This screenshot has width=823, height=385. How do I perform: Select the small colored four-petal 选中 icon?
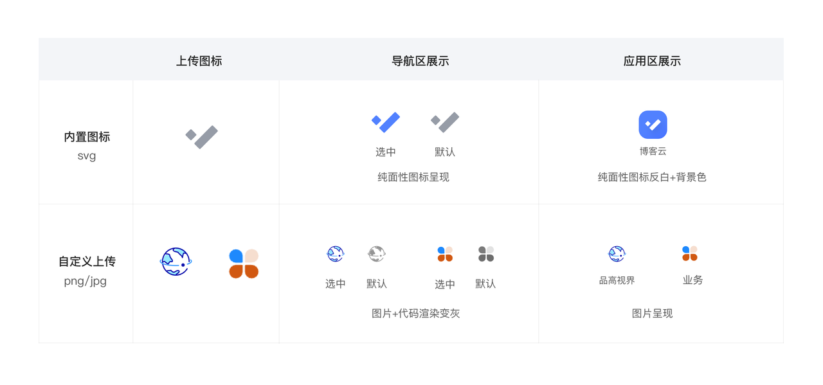(445, 254)
